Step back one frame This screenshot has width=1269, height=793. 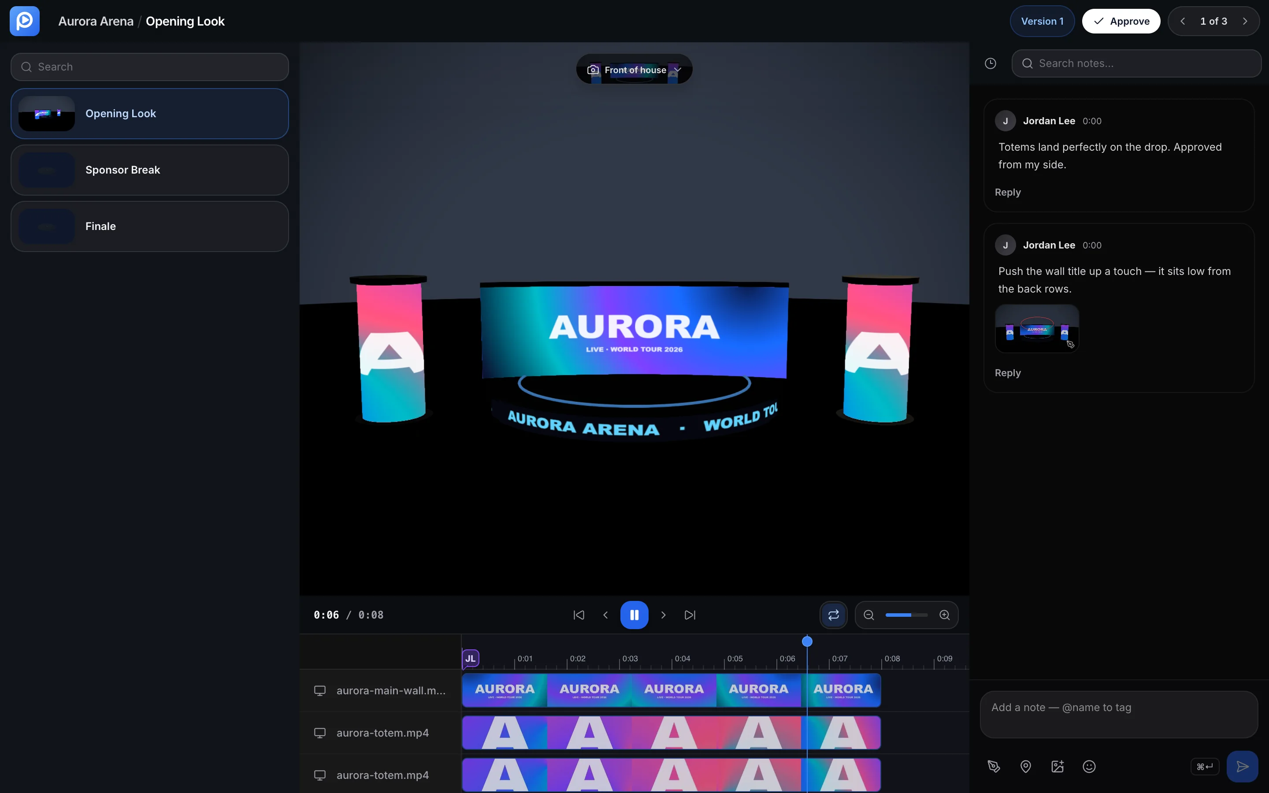(x=606, y=615)
